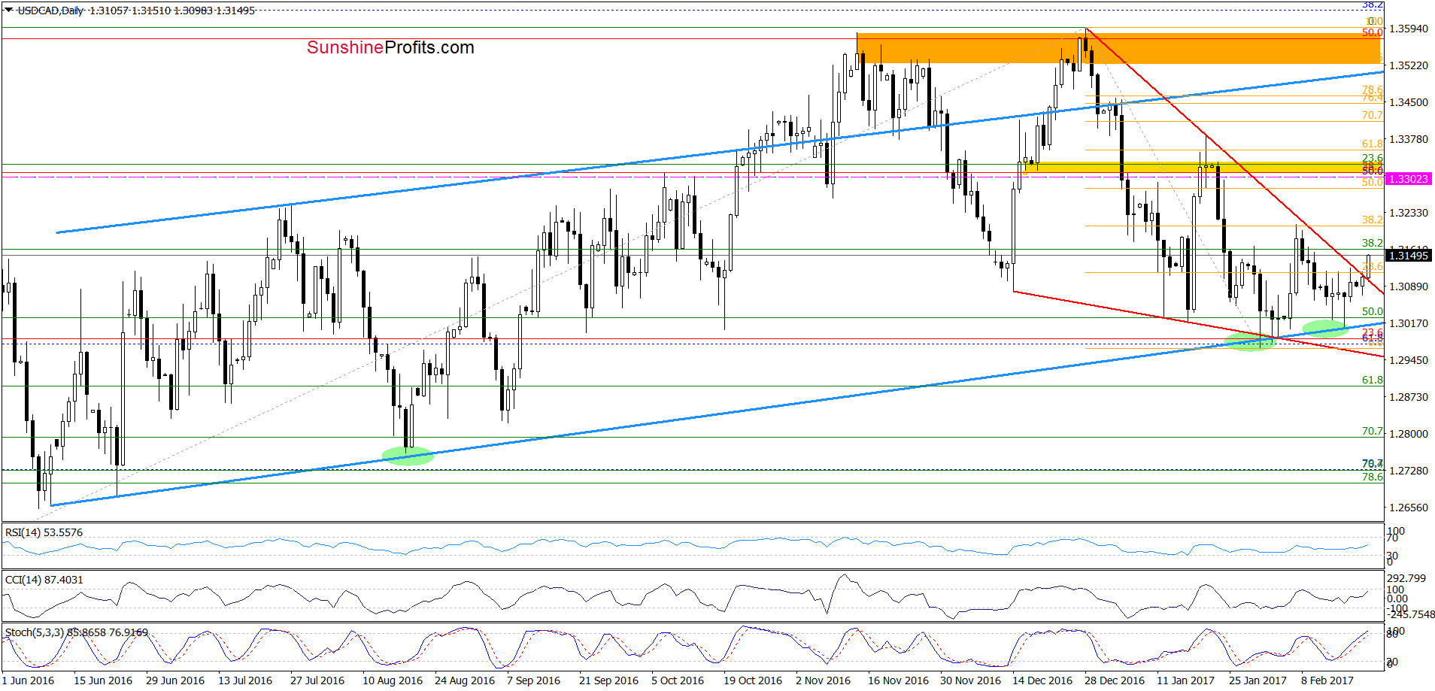The image size is (1435, 691).
Task: Select the orange resistance zone rectangle
Action: pos(1118,48)
